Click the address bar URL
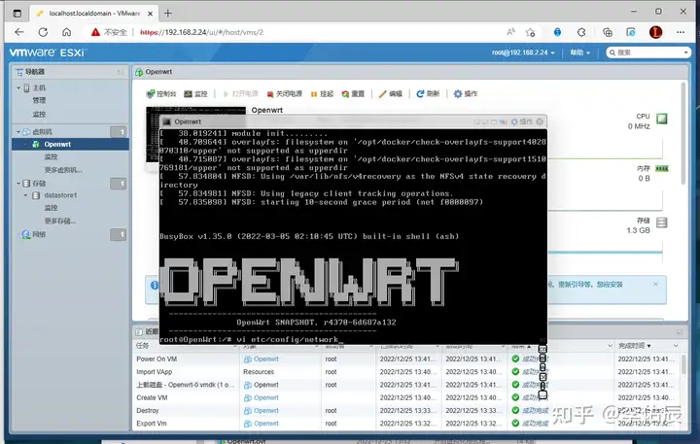The width and height of the screenshot is (700, 444). tap(201, 32)
